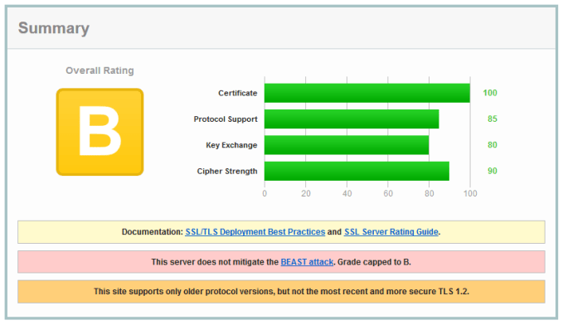
Task: Open the SSL Server Rating Guide link
Action: click(391, 232)
